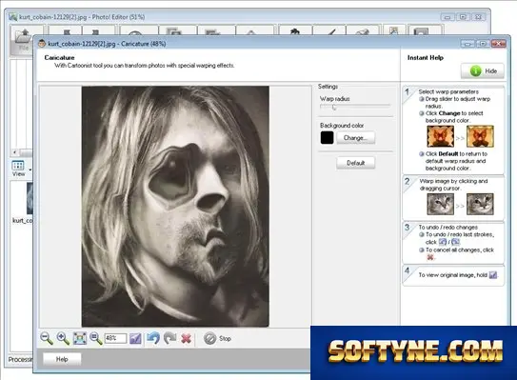Click the black background color swatch

click(x=328, y=138)
